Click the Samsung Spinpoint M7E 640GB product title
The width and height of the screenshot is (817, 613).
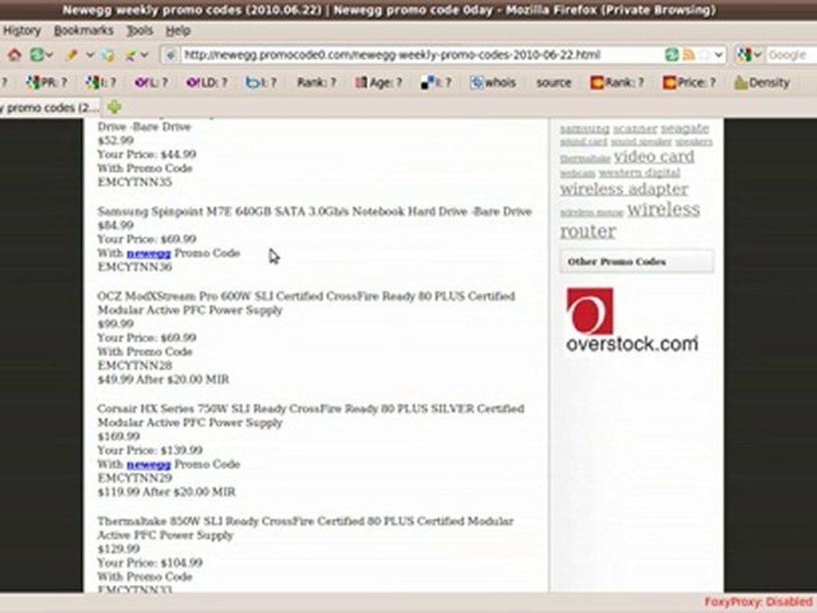click(x=314, y=212)
